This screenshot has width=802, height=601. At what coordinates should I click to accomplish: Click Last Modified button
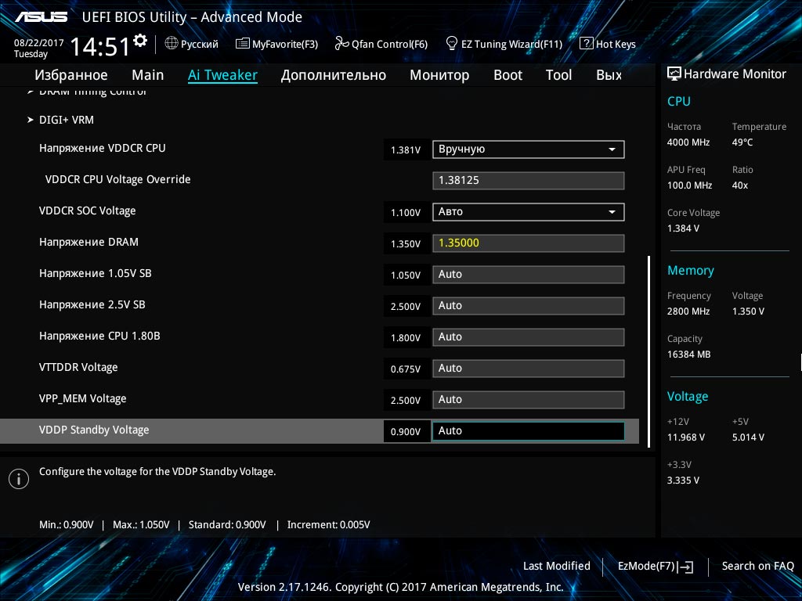(x=557, y=567)
